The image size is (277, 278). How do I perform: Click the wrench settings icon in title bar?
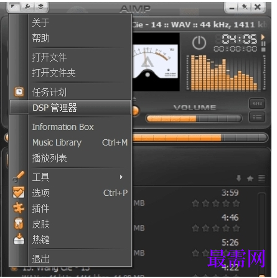point(27,7)
